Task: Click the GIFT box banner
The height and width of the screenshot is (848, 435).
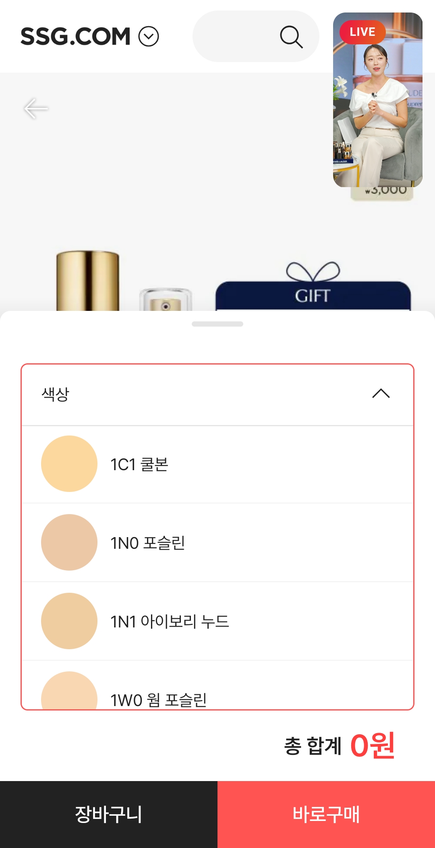Action: tap(313, 287)
